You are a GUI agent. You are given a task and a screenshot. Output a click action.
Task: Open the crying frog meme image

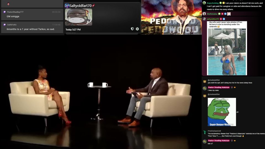(222, 112)
